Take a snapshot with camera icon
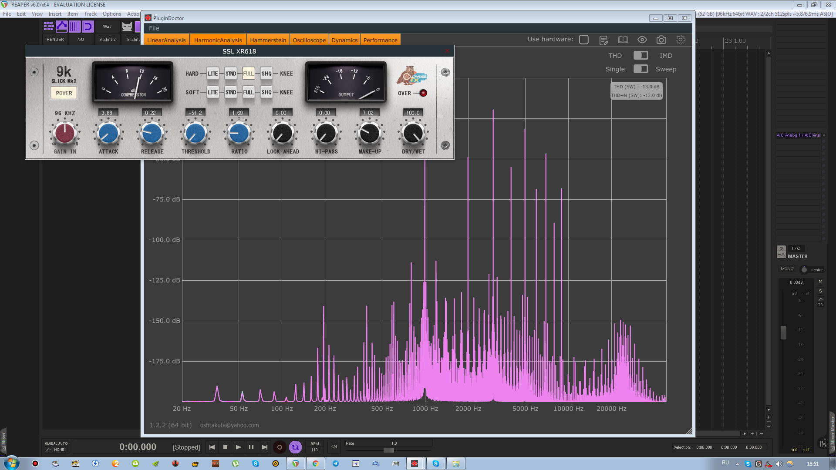The image size is (836, 470). click(x=661, y=40)
